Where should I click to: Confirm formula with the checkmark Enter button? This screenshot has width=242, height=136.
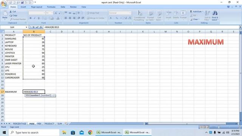pos(37,27)
